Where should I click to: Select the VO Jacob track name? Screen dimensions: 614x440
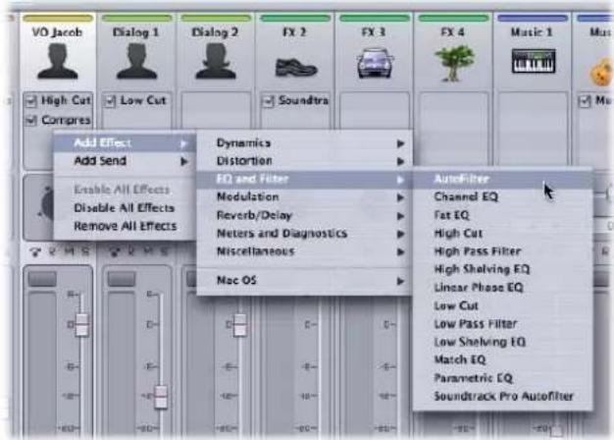57,32
